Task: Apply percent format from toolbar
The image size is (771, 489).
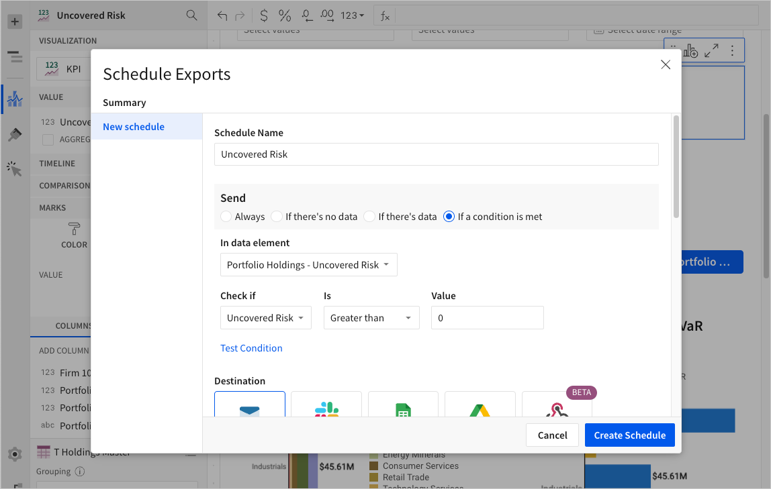Action: pos(285,15)
